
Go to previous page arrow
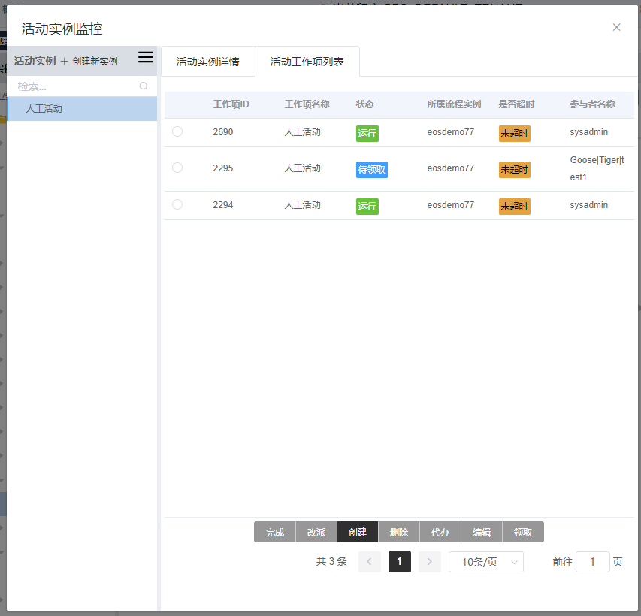(x=370, y=562)
